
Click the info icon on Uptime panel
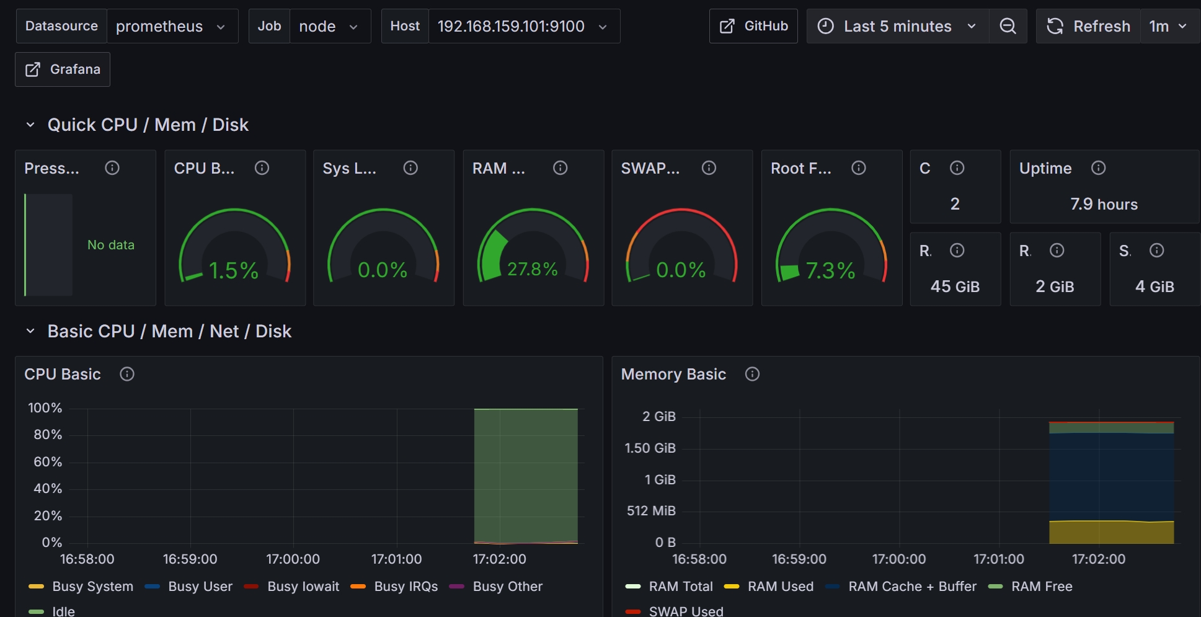pyautogui.click(x=1099, y=168)
